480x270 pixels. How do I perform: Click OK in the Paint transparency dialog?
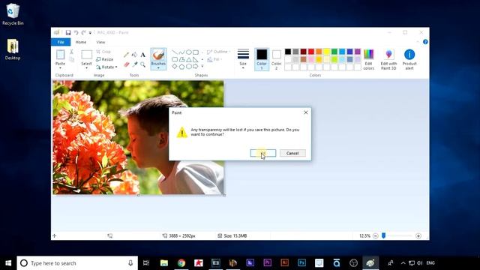click(263, 153)
